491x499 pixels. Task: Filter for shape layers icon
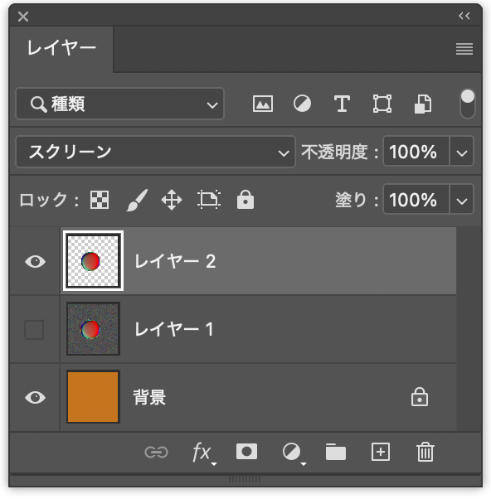(x=382, y=104)
